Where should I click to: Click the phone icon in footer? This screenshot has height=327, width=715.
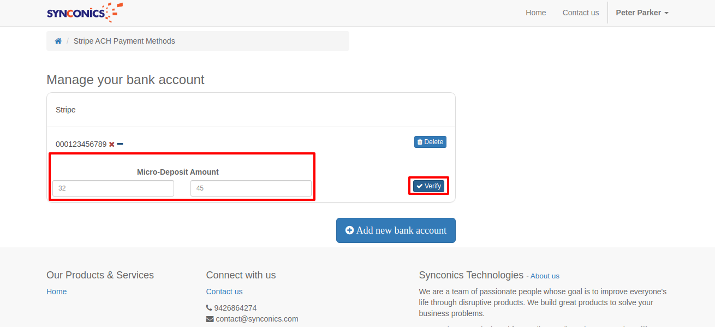[x=209, y=308]
